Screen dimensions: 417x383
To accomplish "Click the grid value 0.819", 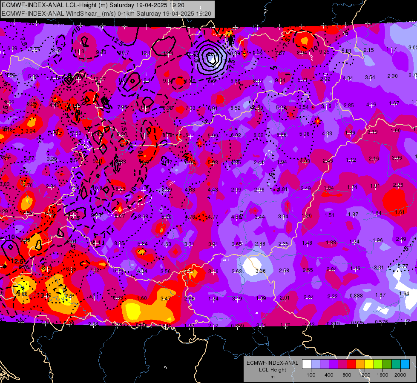I will (x=333, y=323).
